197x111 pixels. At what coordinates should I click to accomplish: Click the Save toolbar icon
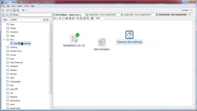(x=14, y=10)
